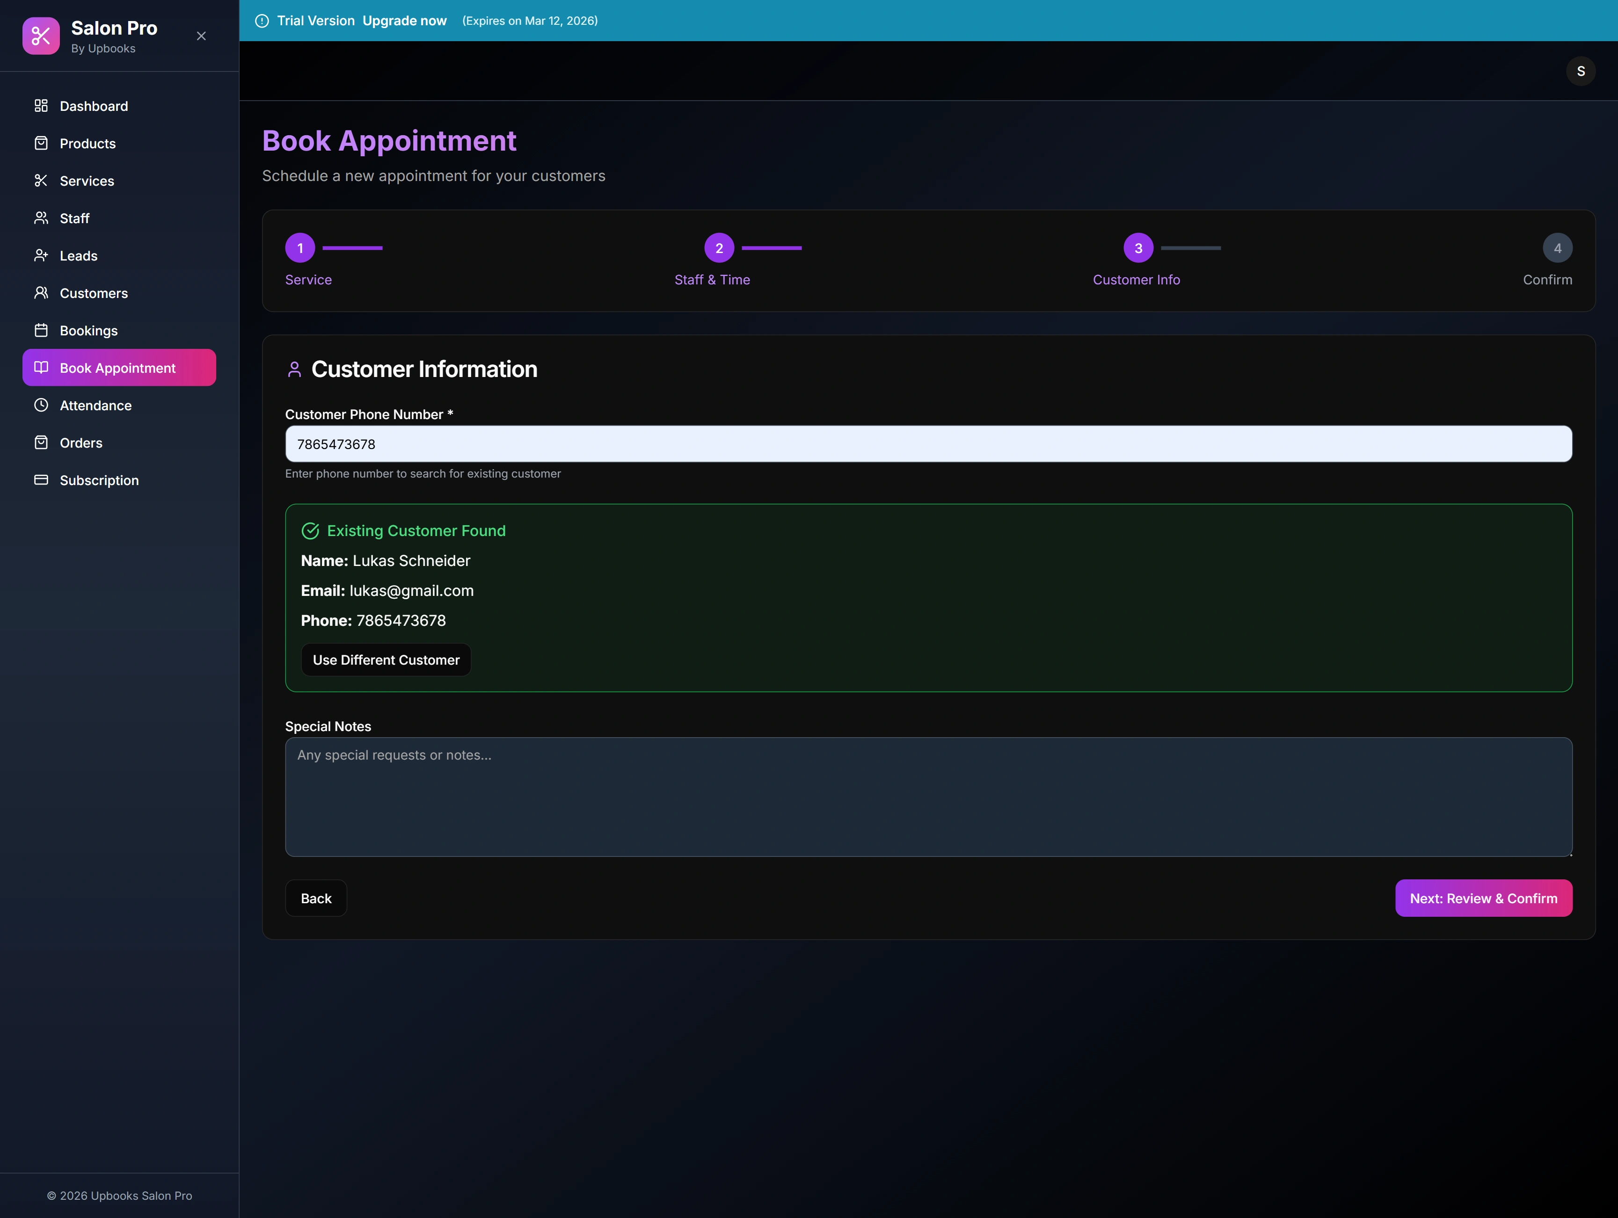The height and width of the screenshot is (1218, 1618).
Task: Open Dashboard from the sidebar
Action: pyautogui.click(x=93, y=106)
